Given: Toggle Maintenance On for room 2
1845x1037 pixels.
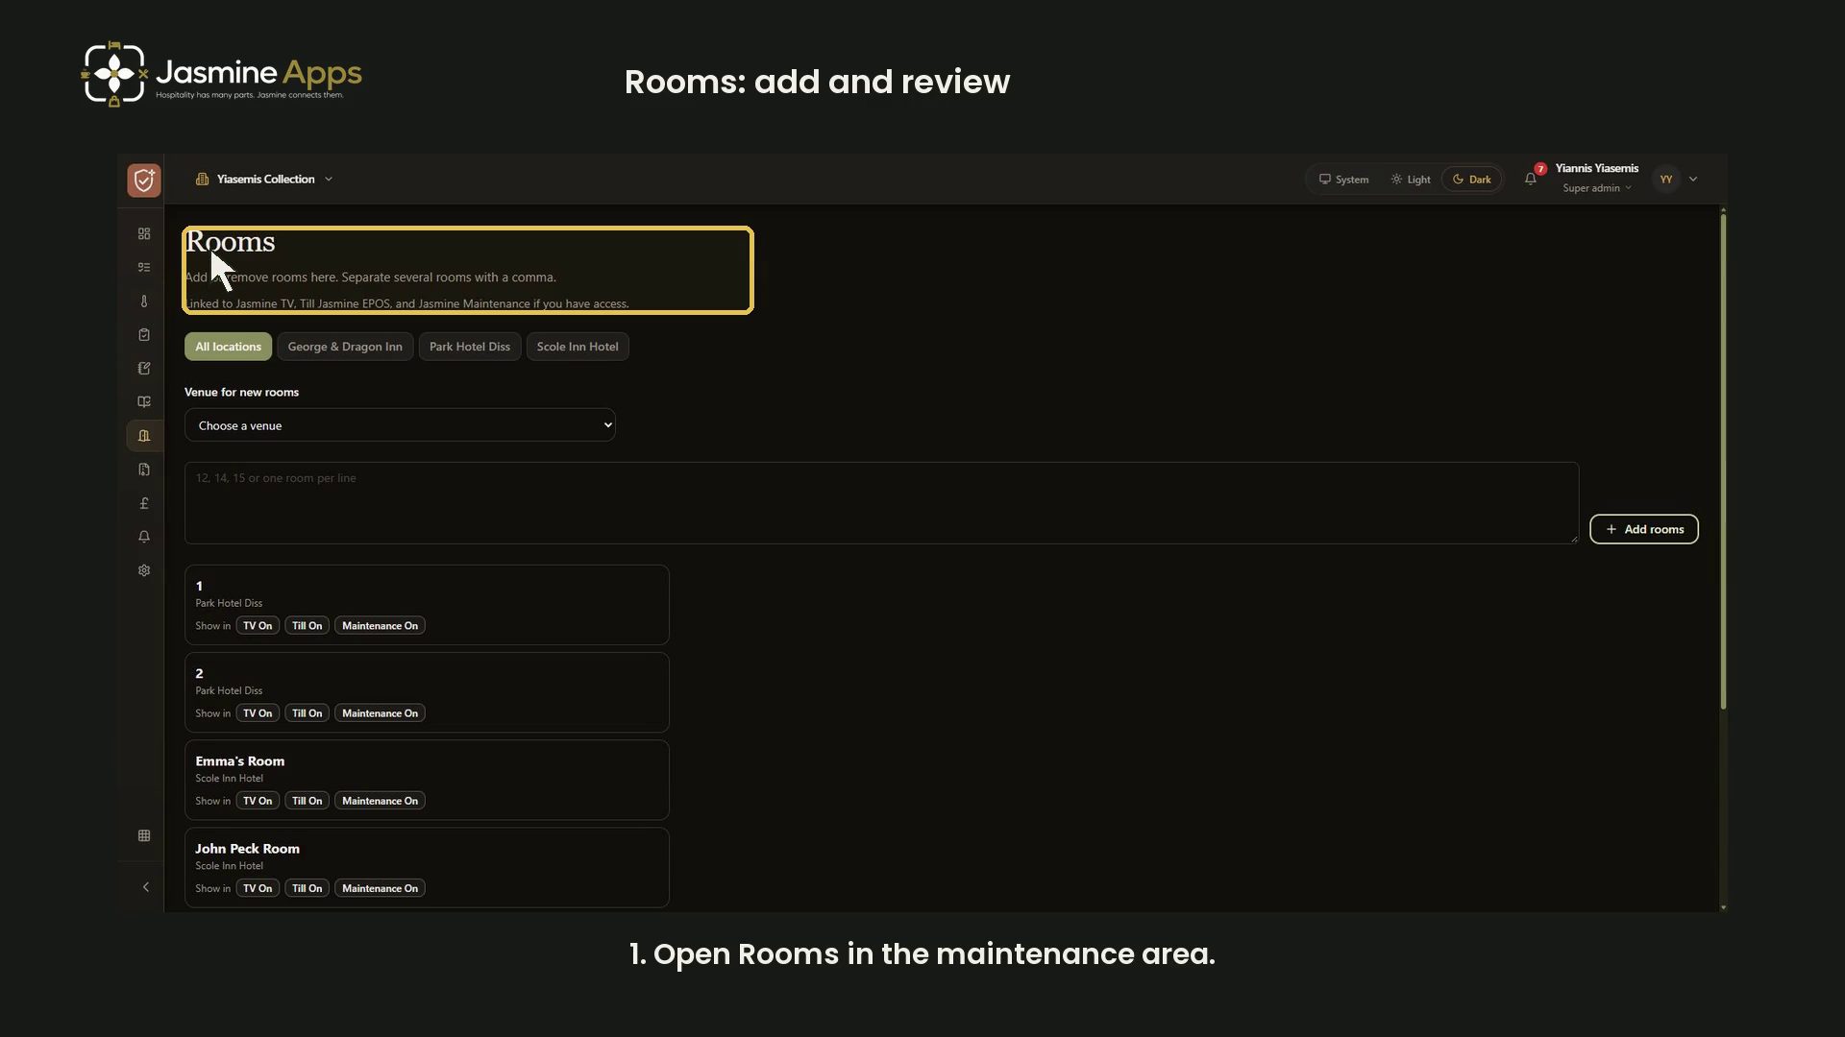Looking at the screenshot, I should pyautogui.click(x=381, y=713).
